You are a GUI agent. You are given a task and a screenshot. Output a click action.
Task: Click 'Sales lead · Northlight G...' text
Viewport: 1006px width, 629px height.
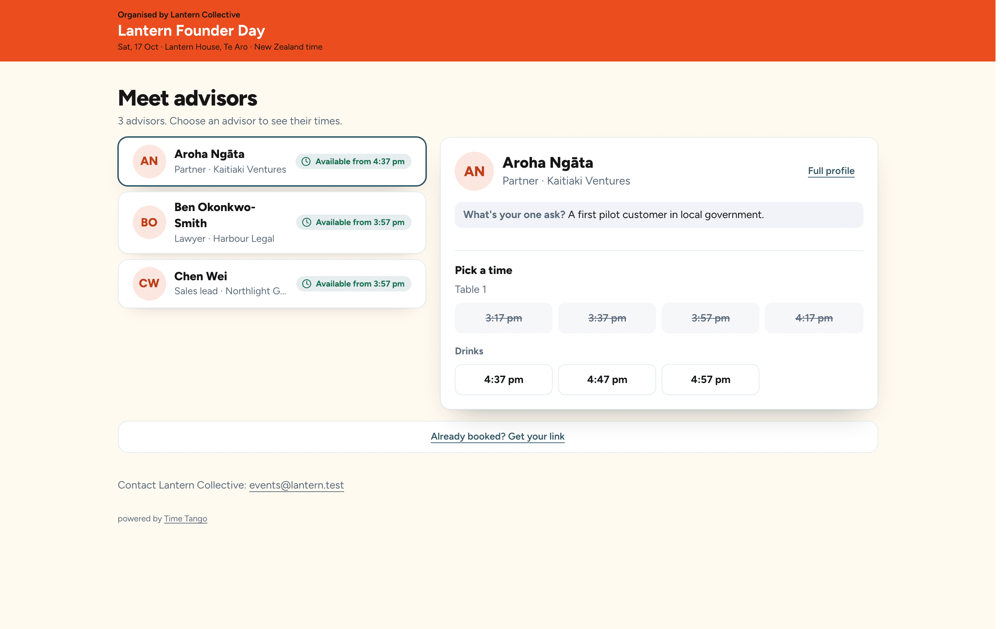click(230, 291)
